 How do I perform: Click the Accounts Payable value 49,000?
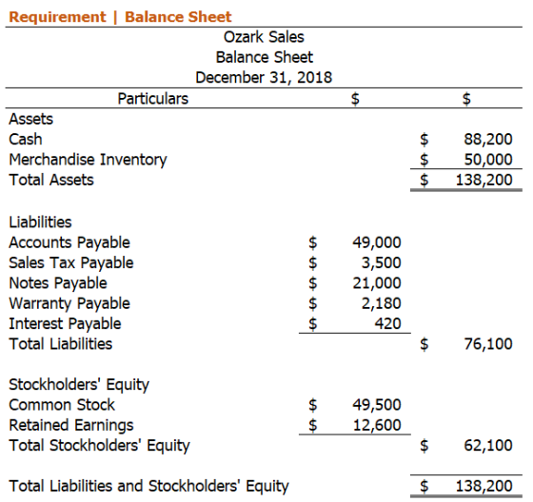(x=377, y=242)
